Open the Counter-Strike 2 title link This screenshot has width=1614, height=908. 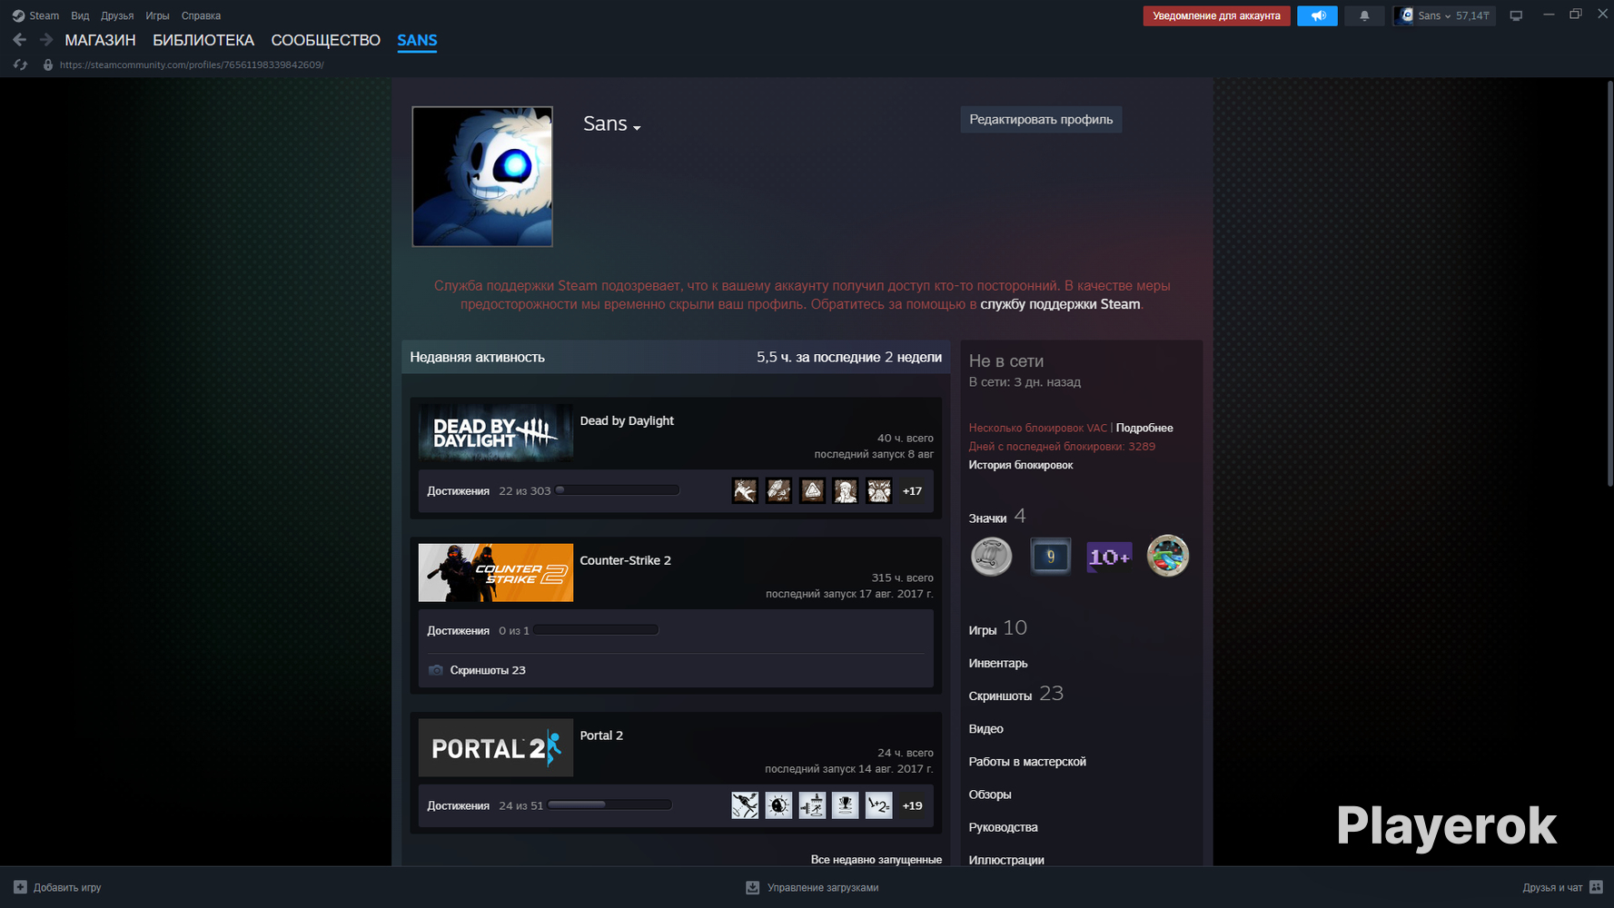[x=626, y=560]
